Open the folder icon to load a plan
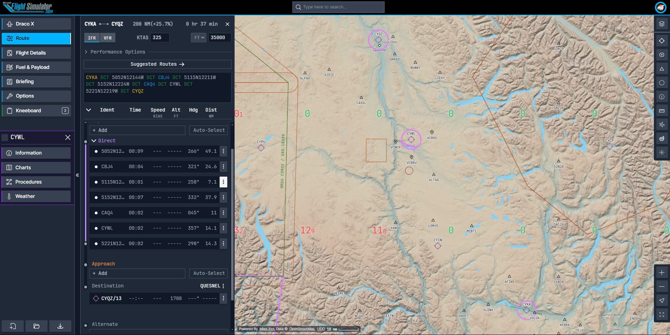Screen dimensions: 670x335 pyautogui.click(x=36, y=326)
